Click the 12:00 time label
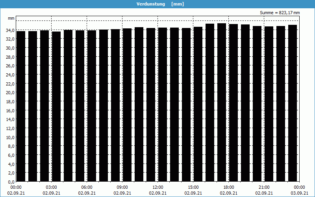 pyautogui.click(x=158, y=188)
